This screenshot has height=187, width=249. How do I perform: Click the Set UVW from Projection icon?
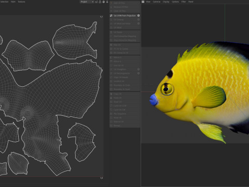click(x=111, y=16)
